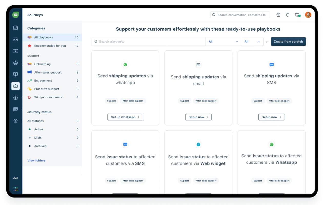
Task: Select Proactive support category
Action: [52, 89]
